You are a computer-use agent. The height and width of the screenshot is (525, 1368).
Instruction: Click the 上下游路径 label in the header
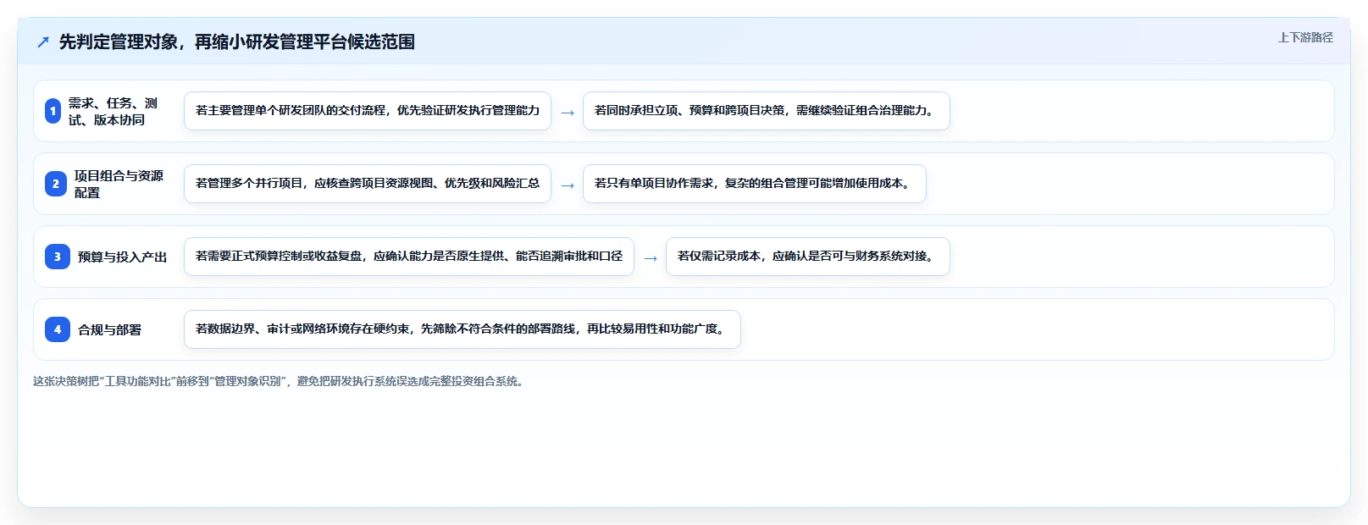coord(1305,37)
